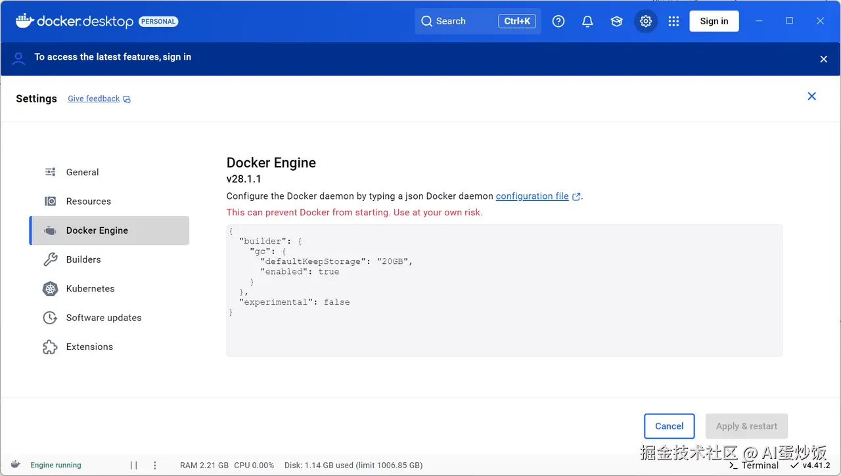
Task: Click the Docker Engine whale icon in sidebar
Action: pyautogui.click(x=50, y=230)
